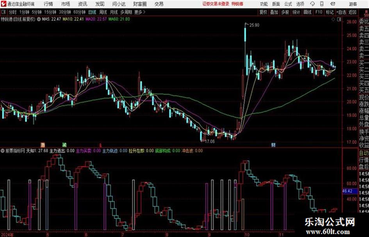Screen dimensions: 369x237
Task: Open the 市场 menu
Action: (66, 4)
